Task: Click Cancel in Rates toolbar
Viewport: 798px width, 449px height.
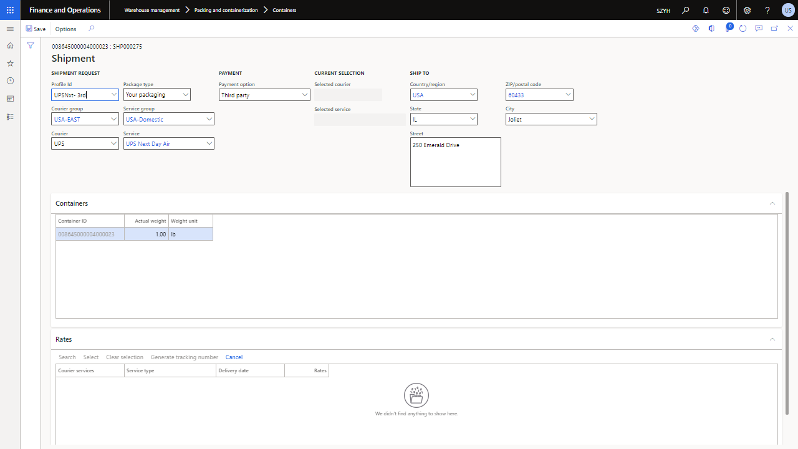Action: [x=234, y=357]
